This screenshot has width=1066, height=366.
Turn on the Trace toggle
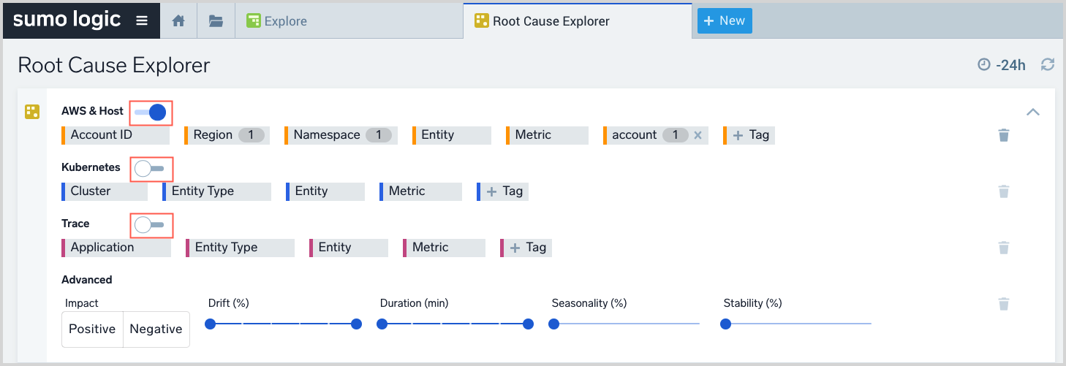[x=151, y=225]
